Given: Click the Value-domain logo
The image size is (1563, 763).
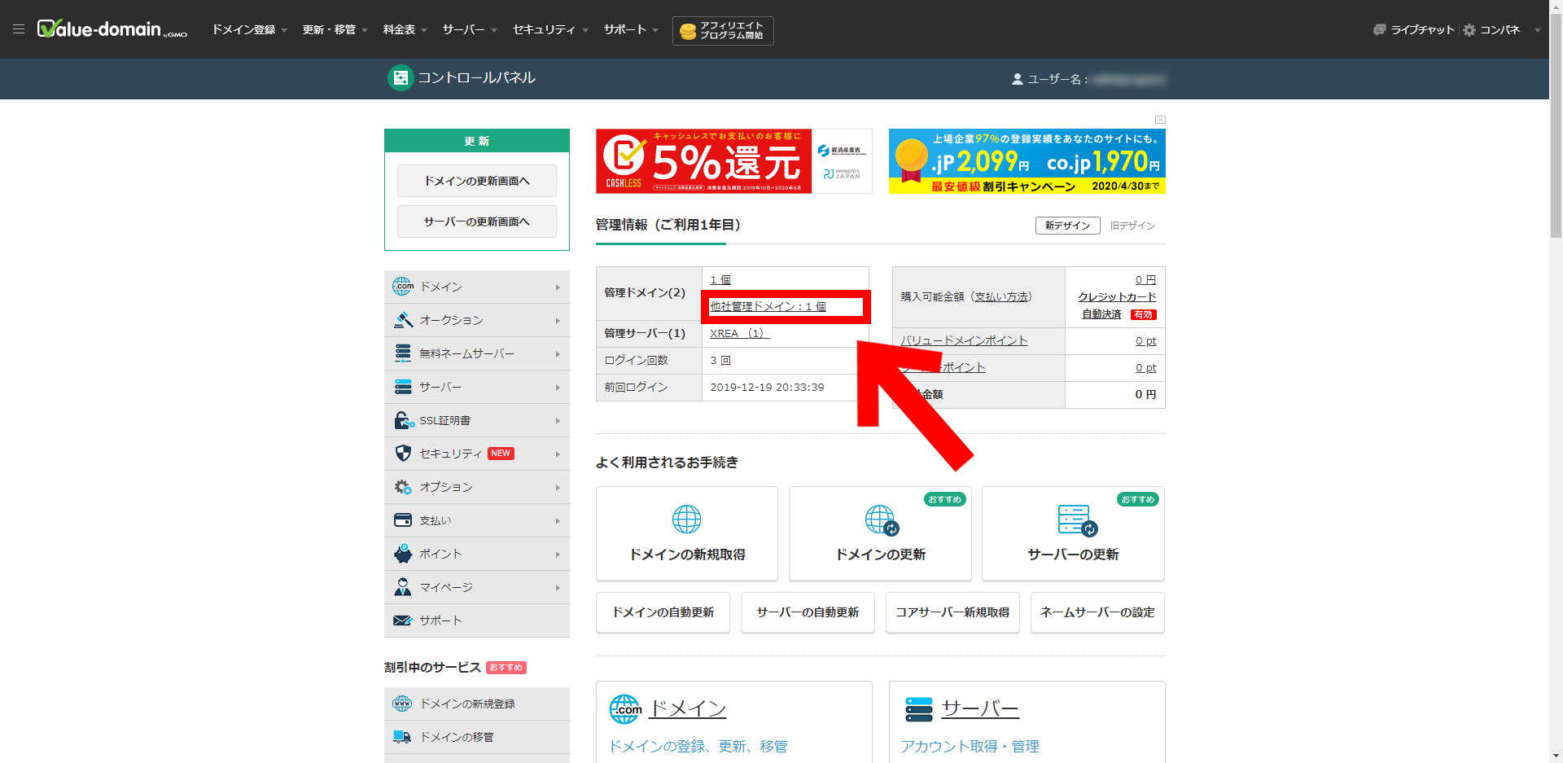Looking at the screenshot, I should click(112, 29).
